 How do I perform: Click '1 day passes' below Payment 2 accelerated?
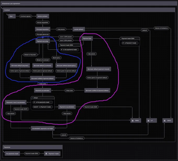coord(67,114)
